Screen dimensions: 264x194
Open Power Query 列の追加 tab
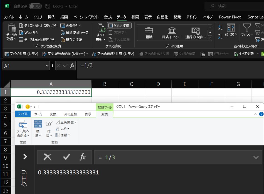[x=71, y=114]
